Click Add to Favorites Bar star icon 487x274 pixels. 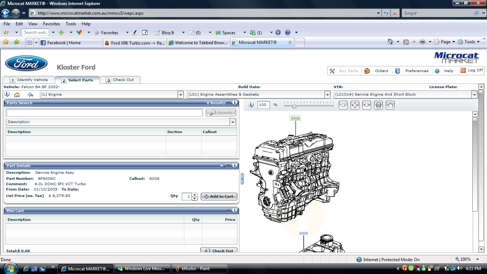(16, 42)
